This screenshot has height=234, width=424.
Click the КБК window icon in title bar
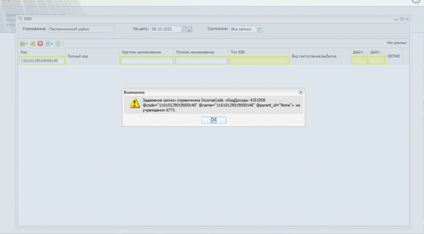(20, 19)
